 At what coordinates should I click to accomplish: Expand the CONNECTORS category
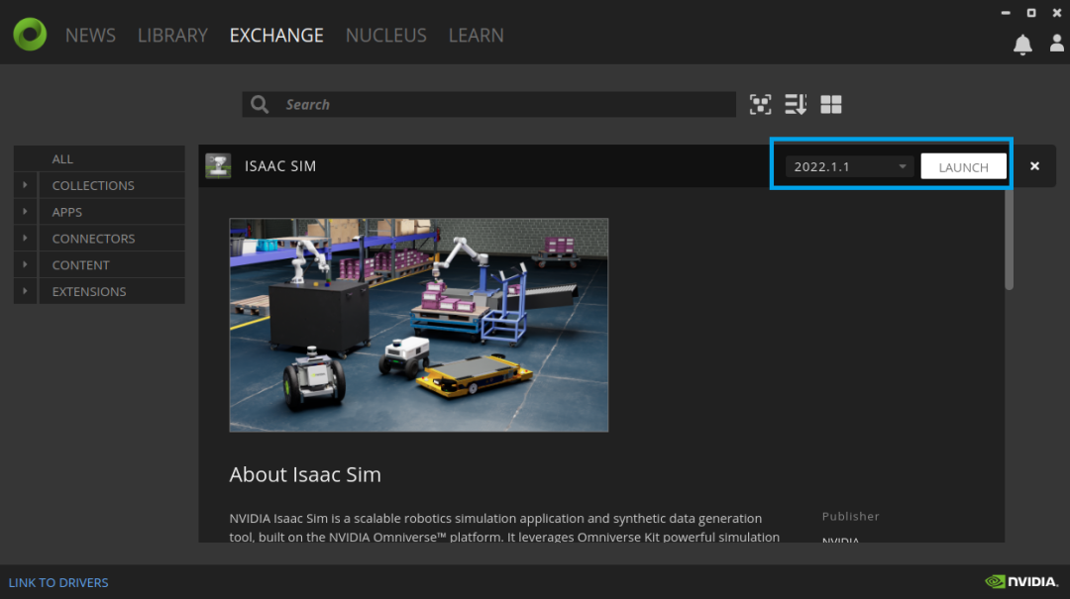point(24,238)
